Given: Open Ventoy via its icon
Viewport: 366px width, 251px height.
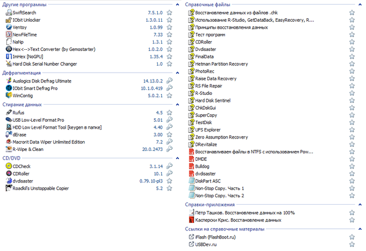Looking at the screenshot, I should [x=9, y=27].
